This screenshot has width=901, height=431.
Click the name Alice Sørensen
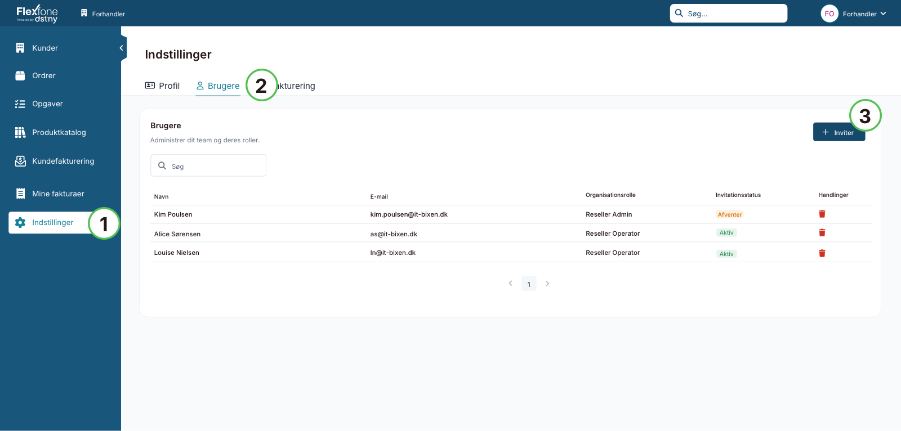click(177, 234)
